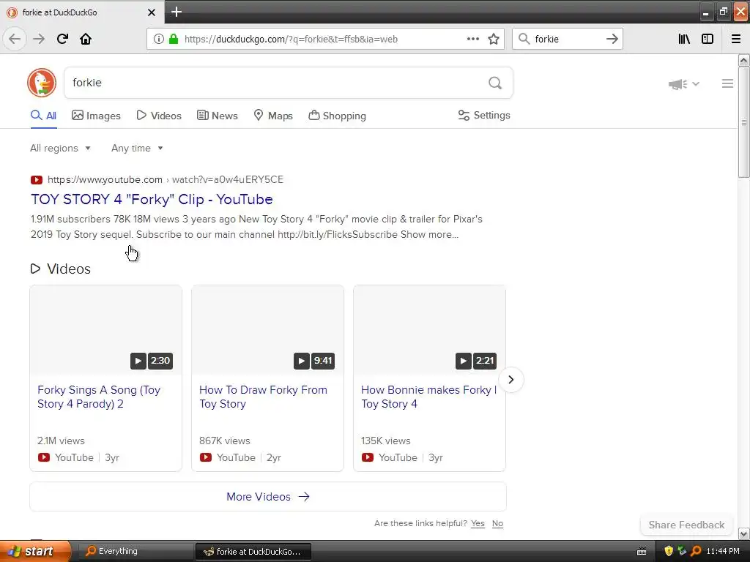Switch to the Videos tab
The height and width of the screenshot is (562, 750).
[x=159, y=116]
